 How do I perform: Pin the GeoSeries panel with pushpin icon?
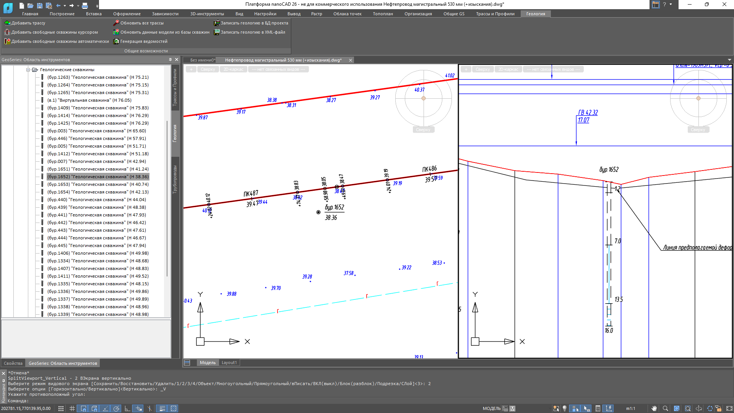coord(171,60)
